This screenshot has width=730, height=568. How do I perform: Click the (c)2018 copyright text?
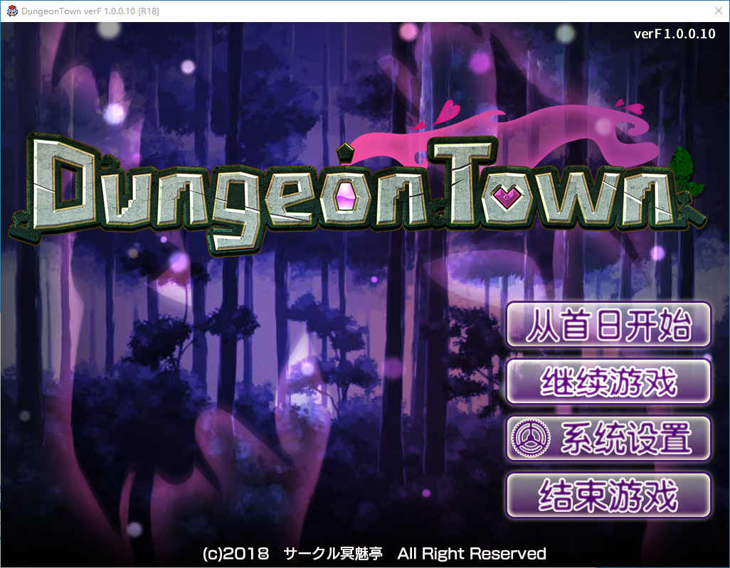coord(236,553)
